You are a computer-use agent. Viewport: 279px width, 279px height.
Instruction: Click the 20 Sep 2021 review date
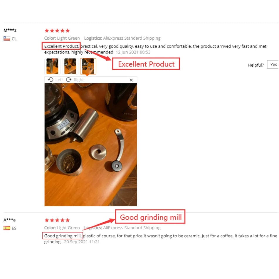pos(82,242)
